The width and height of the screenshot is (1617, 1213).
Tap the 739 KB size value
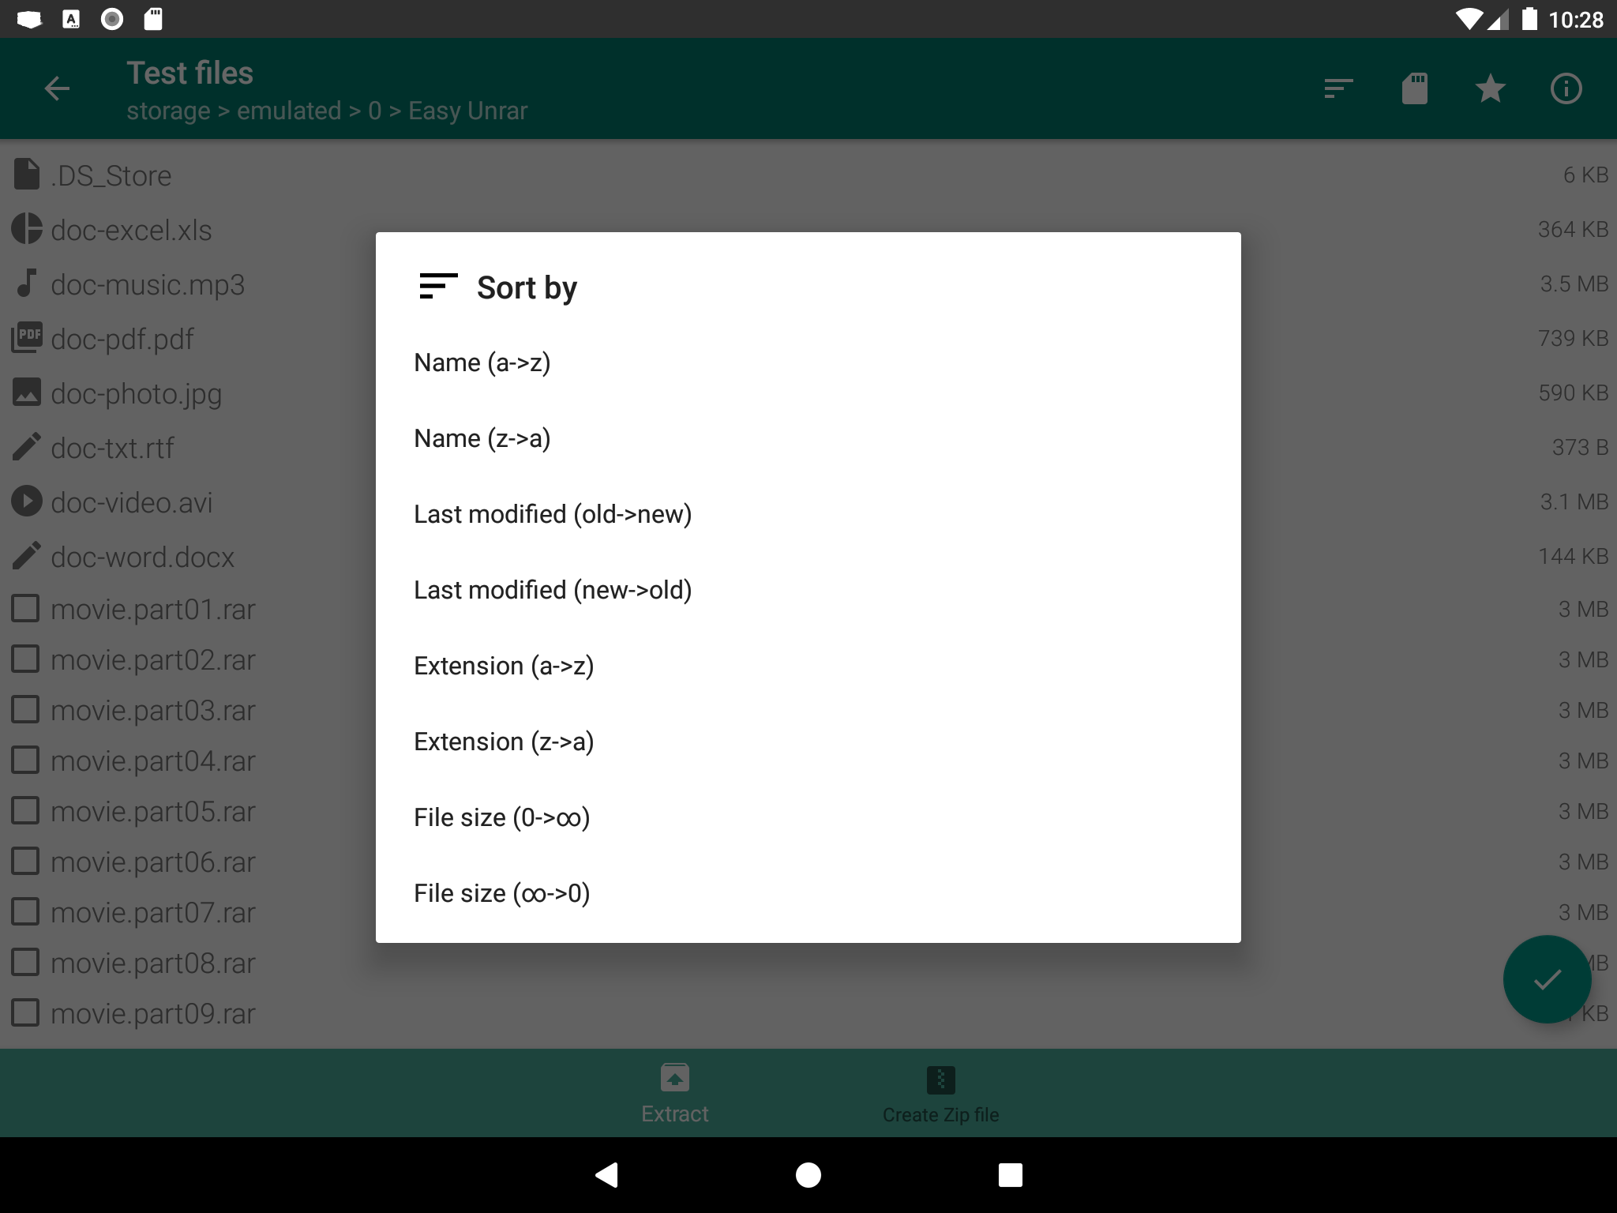point(1573,338)
